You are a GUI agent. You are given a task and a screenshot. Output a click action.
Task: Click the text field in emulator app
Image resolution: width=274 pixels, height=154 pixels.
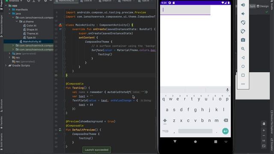click(185, 10)
